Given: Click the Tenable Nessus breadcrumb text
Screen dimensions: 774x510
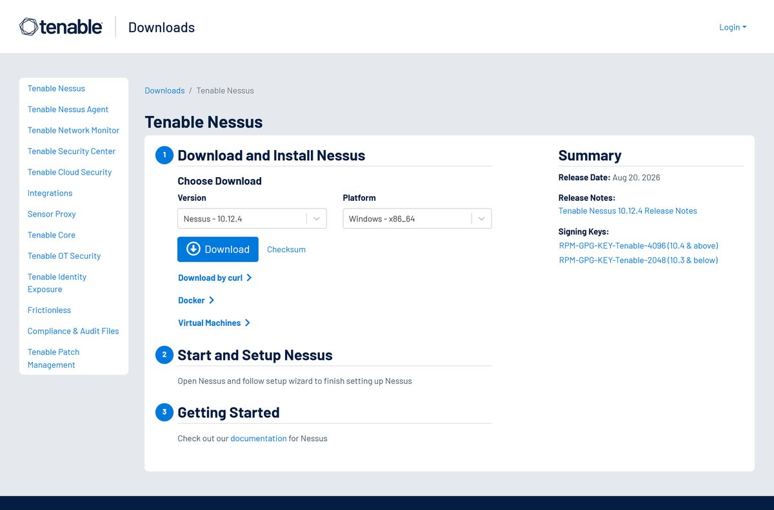Looking at the screenshot, I should tap(225, 91).
